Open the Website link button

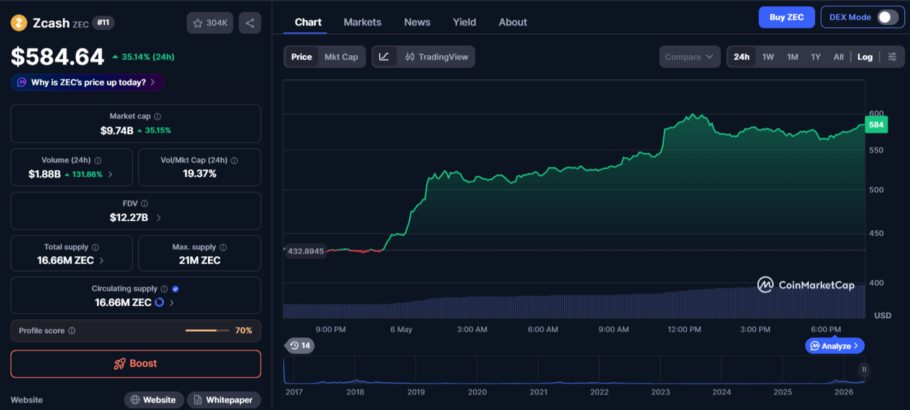[154, 400]
